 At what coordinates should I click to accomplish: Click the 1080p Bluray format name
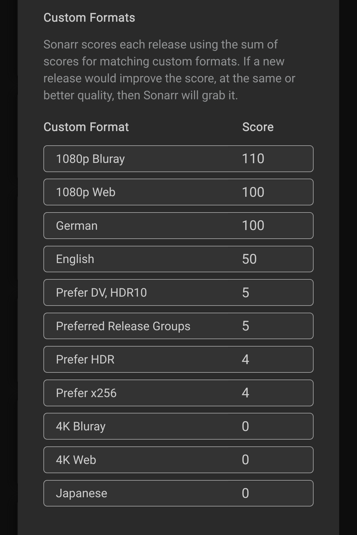[90, 159]
